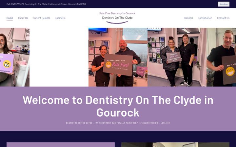Image resolution: width=236 pixels, height=147 pixels.
Task: Open the photo of the woman and dentist standing
Action: point(177,57)
